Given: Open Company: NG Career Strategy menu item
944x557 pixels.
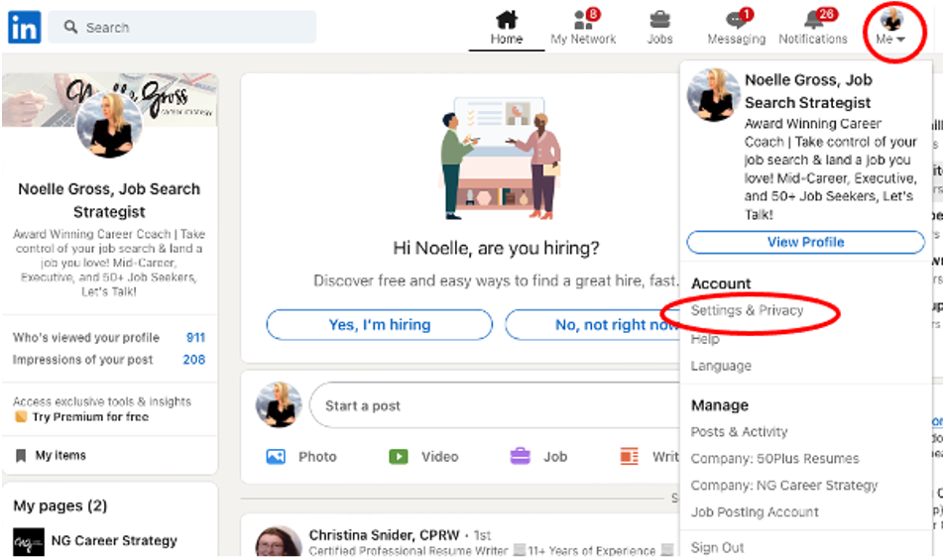Looking at the screenshot, I should point(783,485).
